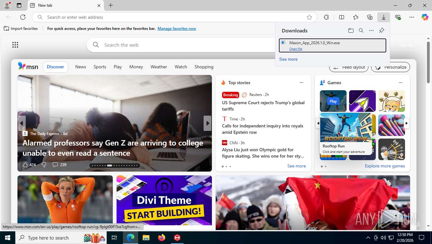The width and height of the screenshot is (432, 244).
Task: Select the Shopping tab
Action: pyautogui.click(x=204, y=67)
